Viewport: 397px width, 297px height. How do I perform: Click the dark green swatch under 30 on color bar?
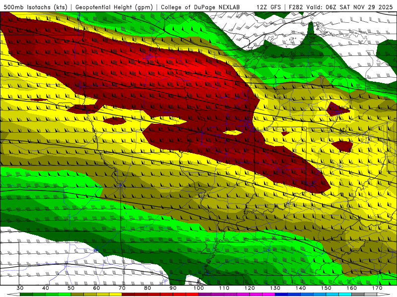[x=26, y=295]
